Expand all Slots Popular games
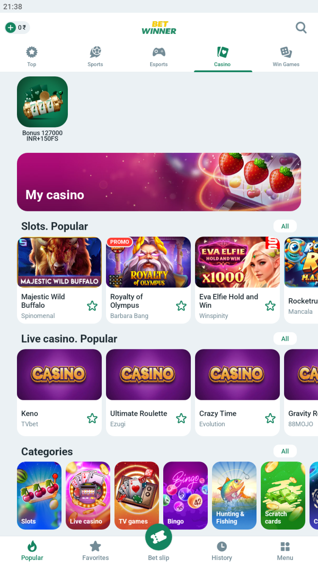Image resolution: width=318 pixels, height=566 pixels. click(x=285, y=226)
